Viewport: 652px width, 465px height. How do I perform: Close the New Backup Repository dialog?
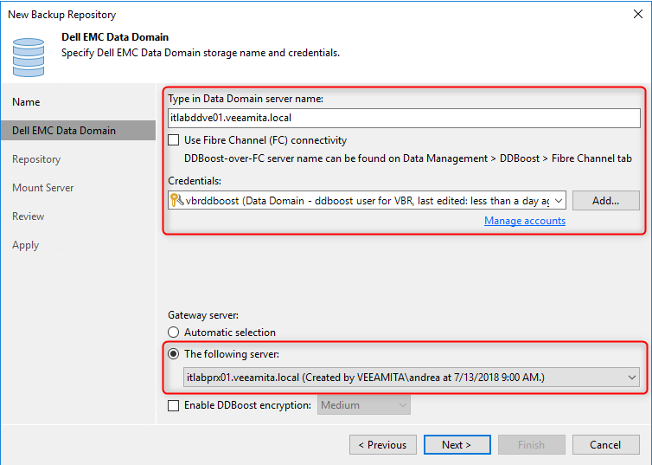(x=638, y=14)
